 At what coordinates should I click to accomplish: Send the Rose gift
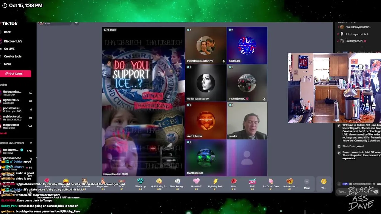coord(47,184)
